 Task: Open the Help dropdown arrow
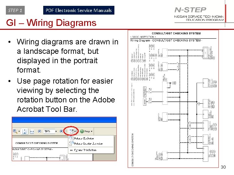[91, 131]
